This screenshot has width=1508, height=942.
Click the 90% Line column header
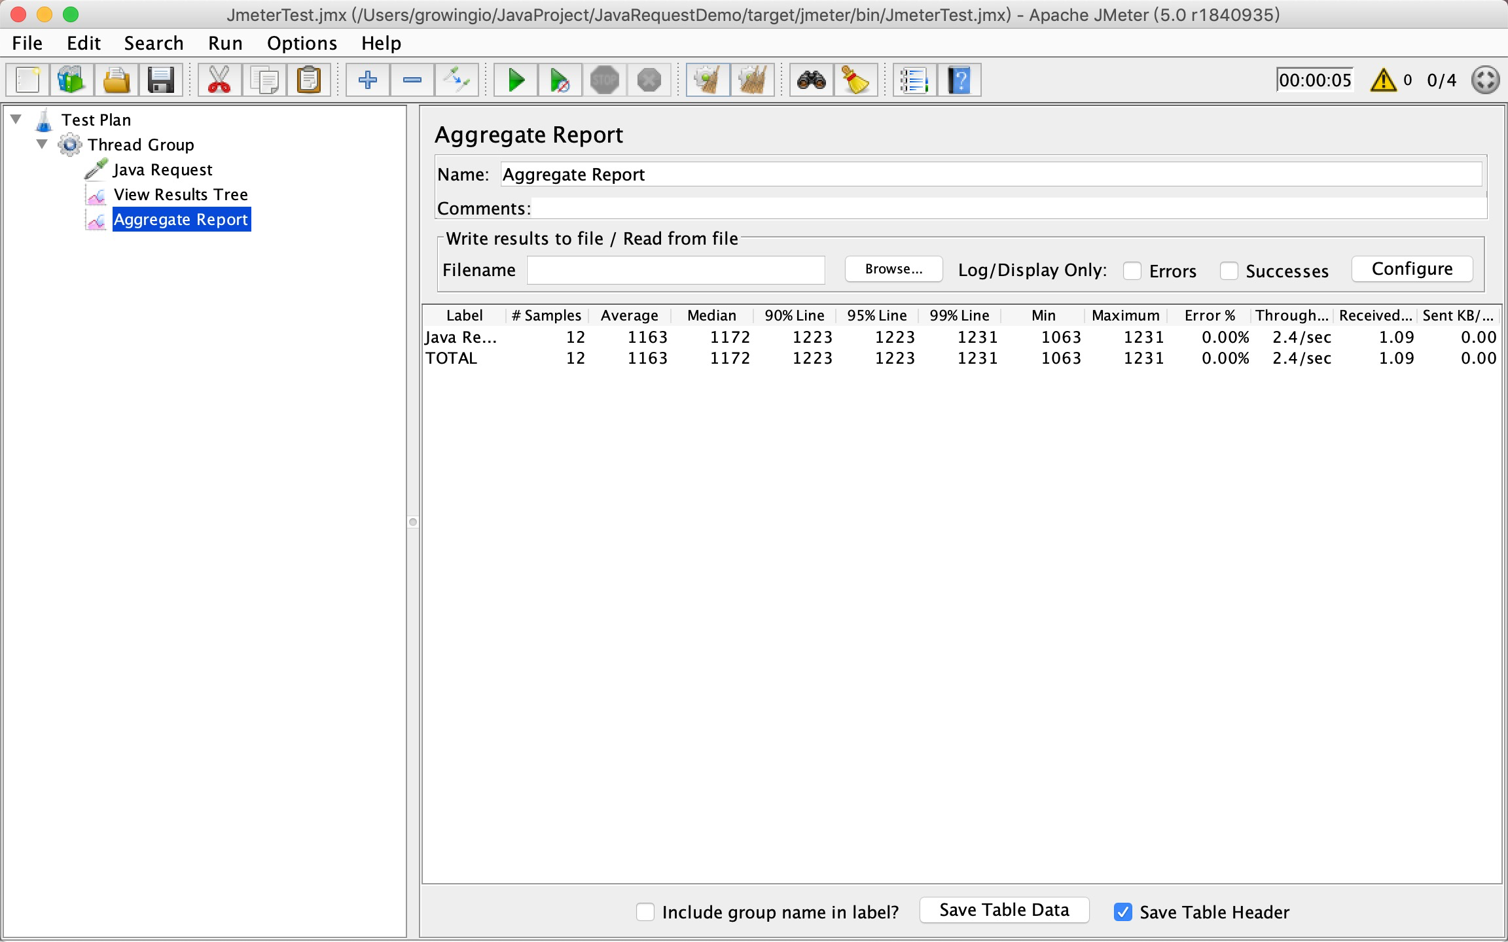[x=795, y=315]
